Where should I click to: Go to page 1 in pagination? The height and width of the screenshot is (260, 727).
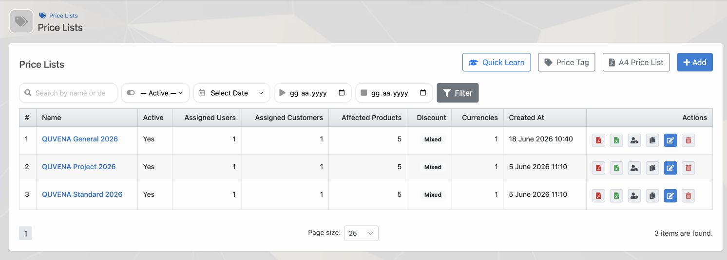pyautogui.click(x=25, y=233)
